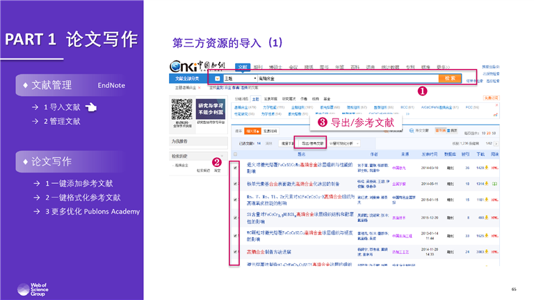Uncheck the paper dated 2014-03-10

[x=235, y=168]
